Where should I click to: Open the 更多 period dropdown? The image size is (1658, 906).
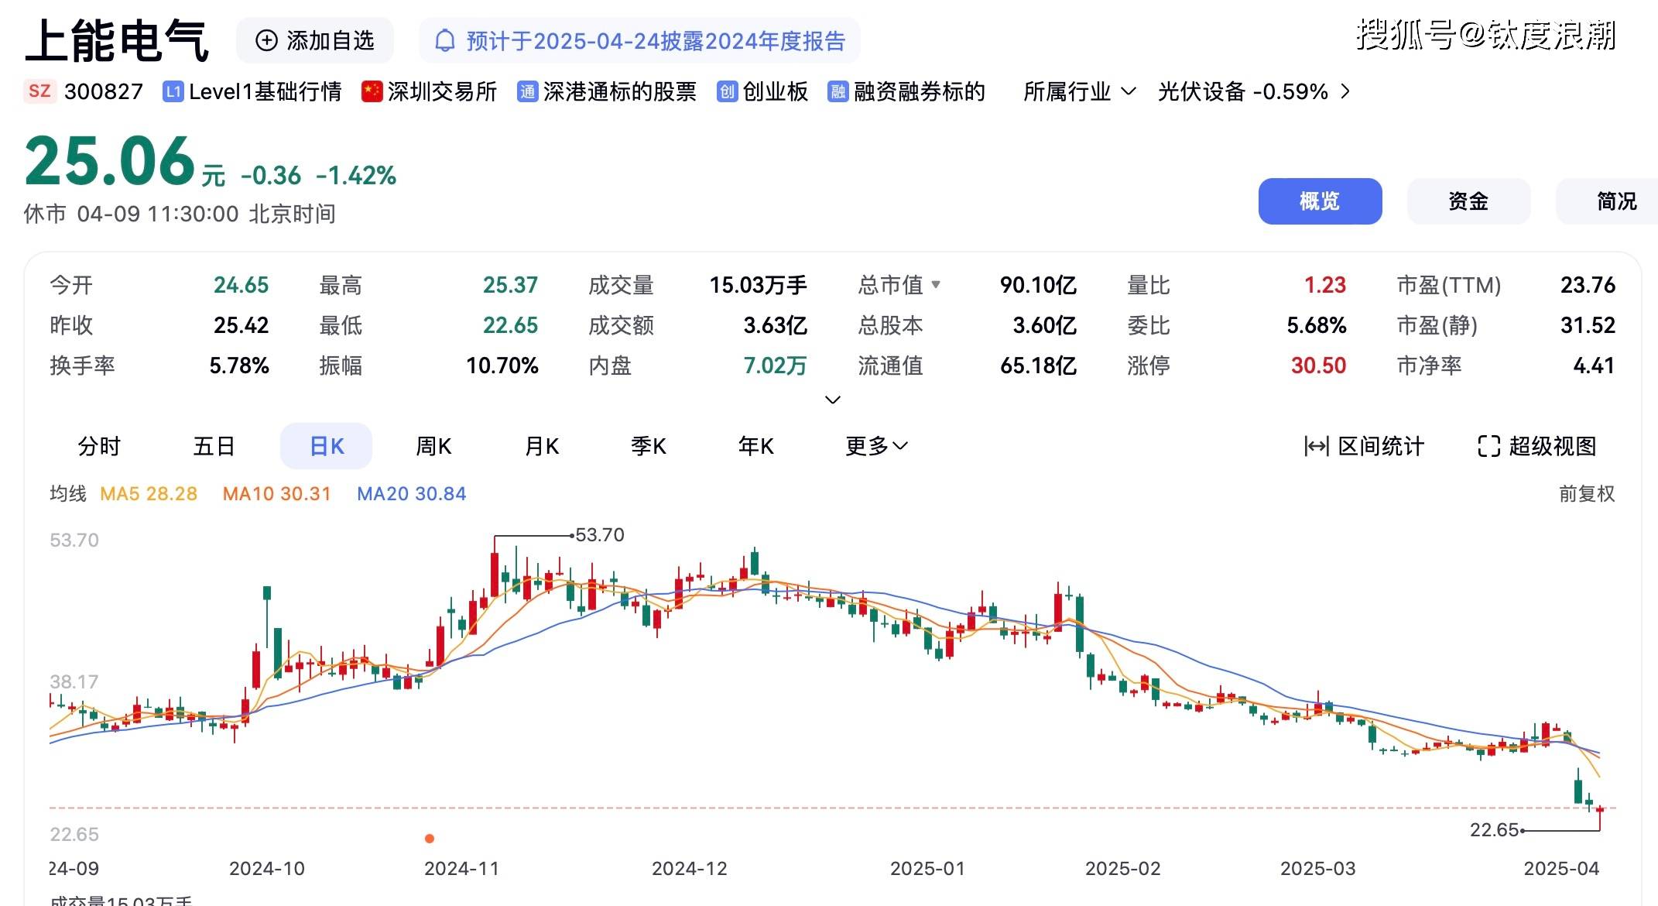[877, 446]
